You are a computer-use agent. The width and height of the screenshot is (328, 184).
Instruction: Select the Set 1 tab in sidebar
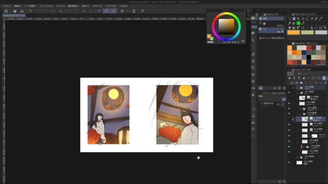coord(254,23)
